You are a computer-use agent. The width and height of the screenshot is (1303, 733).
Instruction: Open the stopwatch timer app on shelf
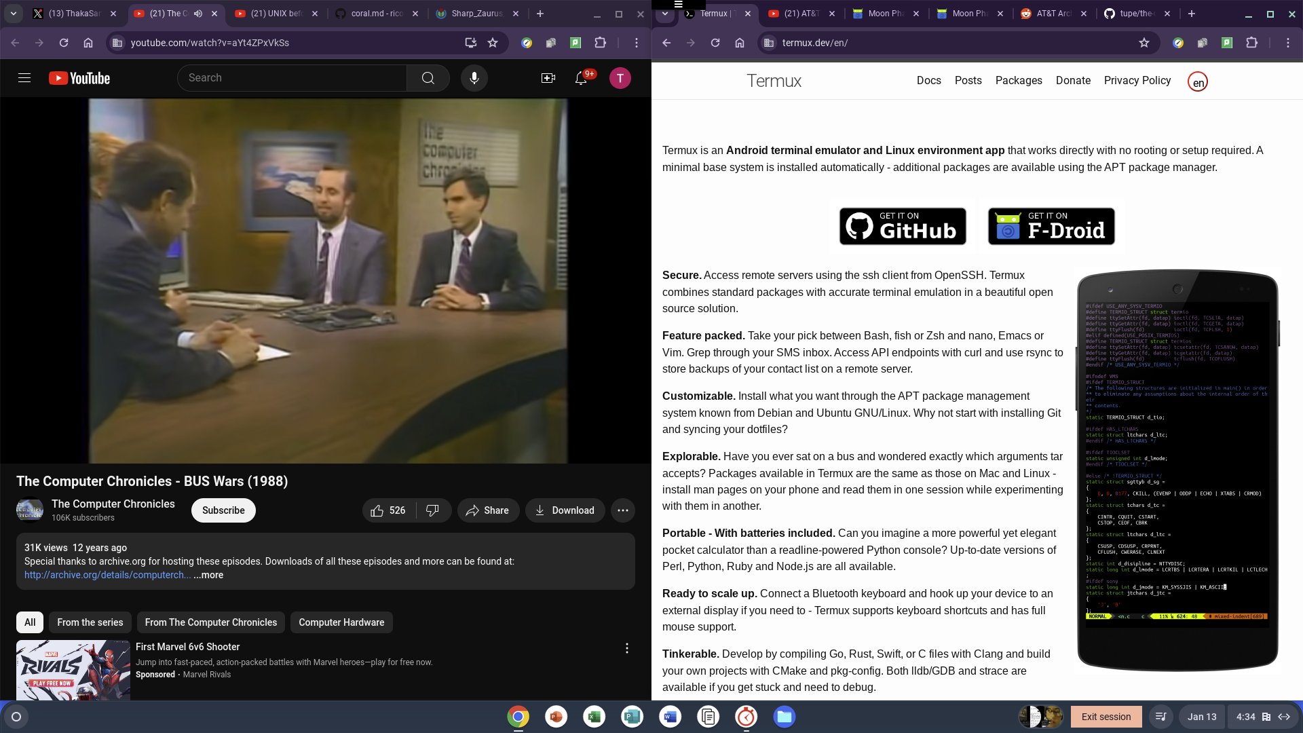746,717
